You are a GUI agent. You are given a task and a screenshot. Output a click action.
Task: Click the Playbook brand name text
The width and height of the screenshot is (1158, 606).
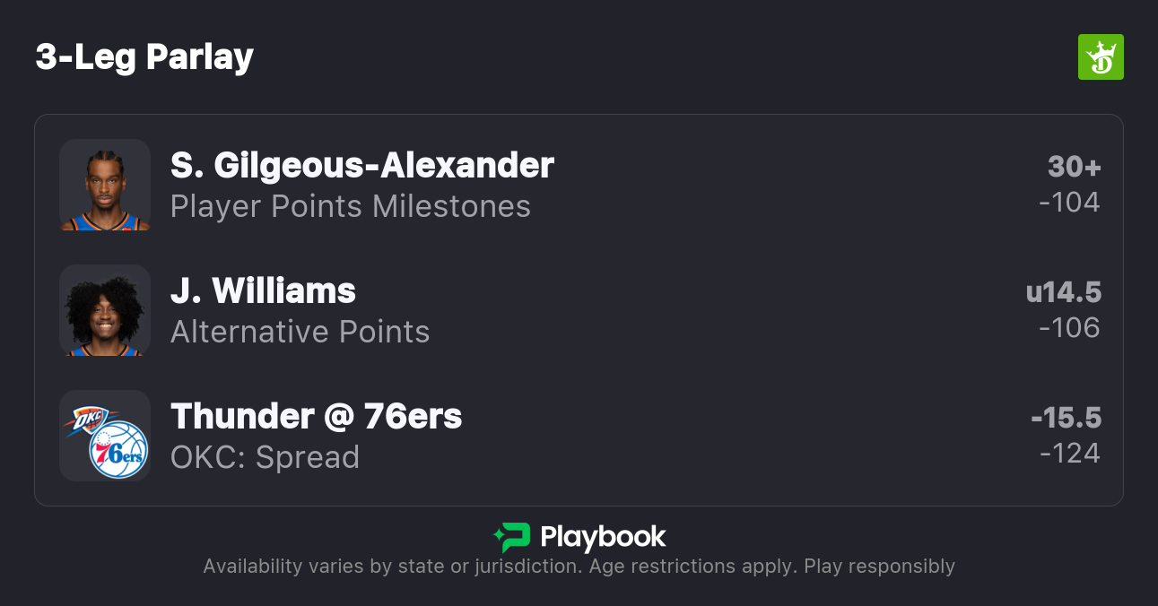(x=603, y=537)
